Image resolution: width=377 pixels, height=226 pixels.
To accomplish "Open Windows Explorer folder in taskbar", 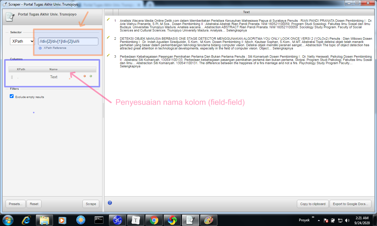I will pyautogui.click(x=44, y=220).
